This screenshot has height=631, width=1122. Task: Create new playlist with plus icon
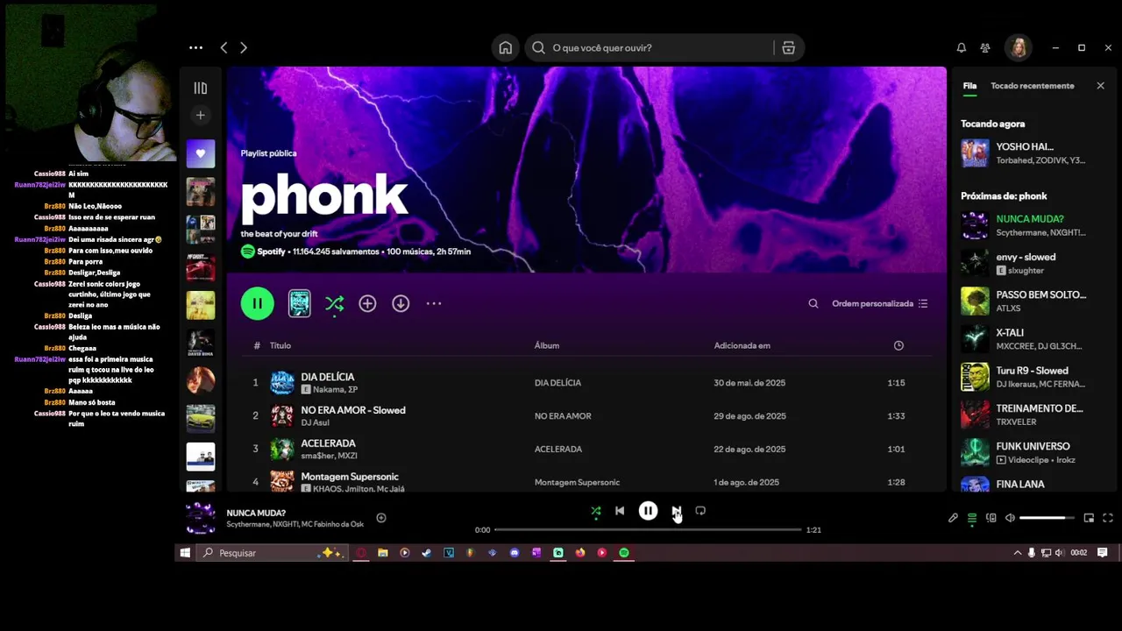pyautogui.click(x=201, y=115)
